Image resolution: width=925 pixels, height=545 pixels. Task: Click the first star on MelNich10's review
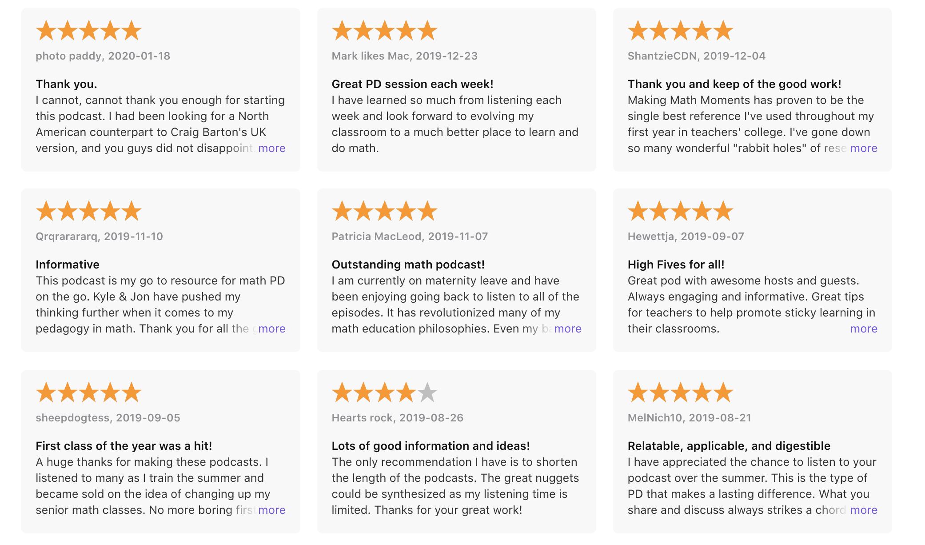(x=638, y=392)
